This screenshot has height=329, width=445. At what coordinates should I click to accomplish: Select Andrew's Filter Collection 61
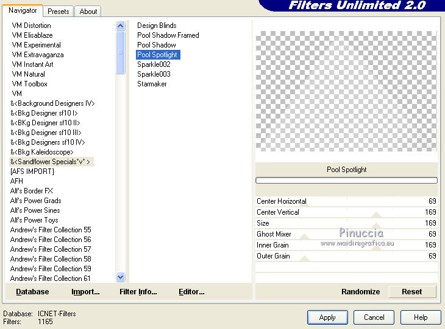pyautogui.click(x=50, y=279)
